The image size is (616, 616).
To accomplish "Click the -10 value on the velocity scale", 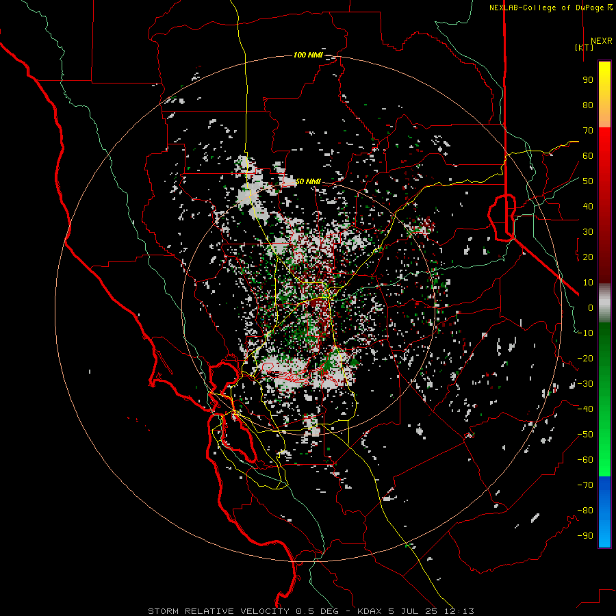I will pos(585,333).
